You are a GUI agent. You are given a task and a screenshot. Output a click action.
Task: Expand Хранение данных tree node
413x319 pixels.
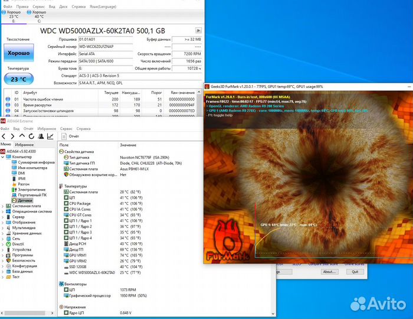(x=2, y=233)
